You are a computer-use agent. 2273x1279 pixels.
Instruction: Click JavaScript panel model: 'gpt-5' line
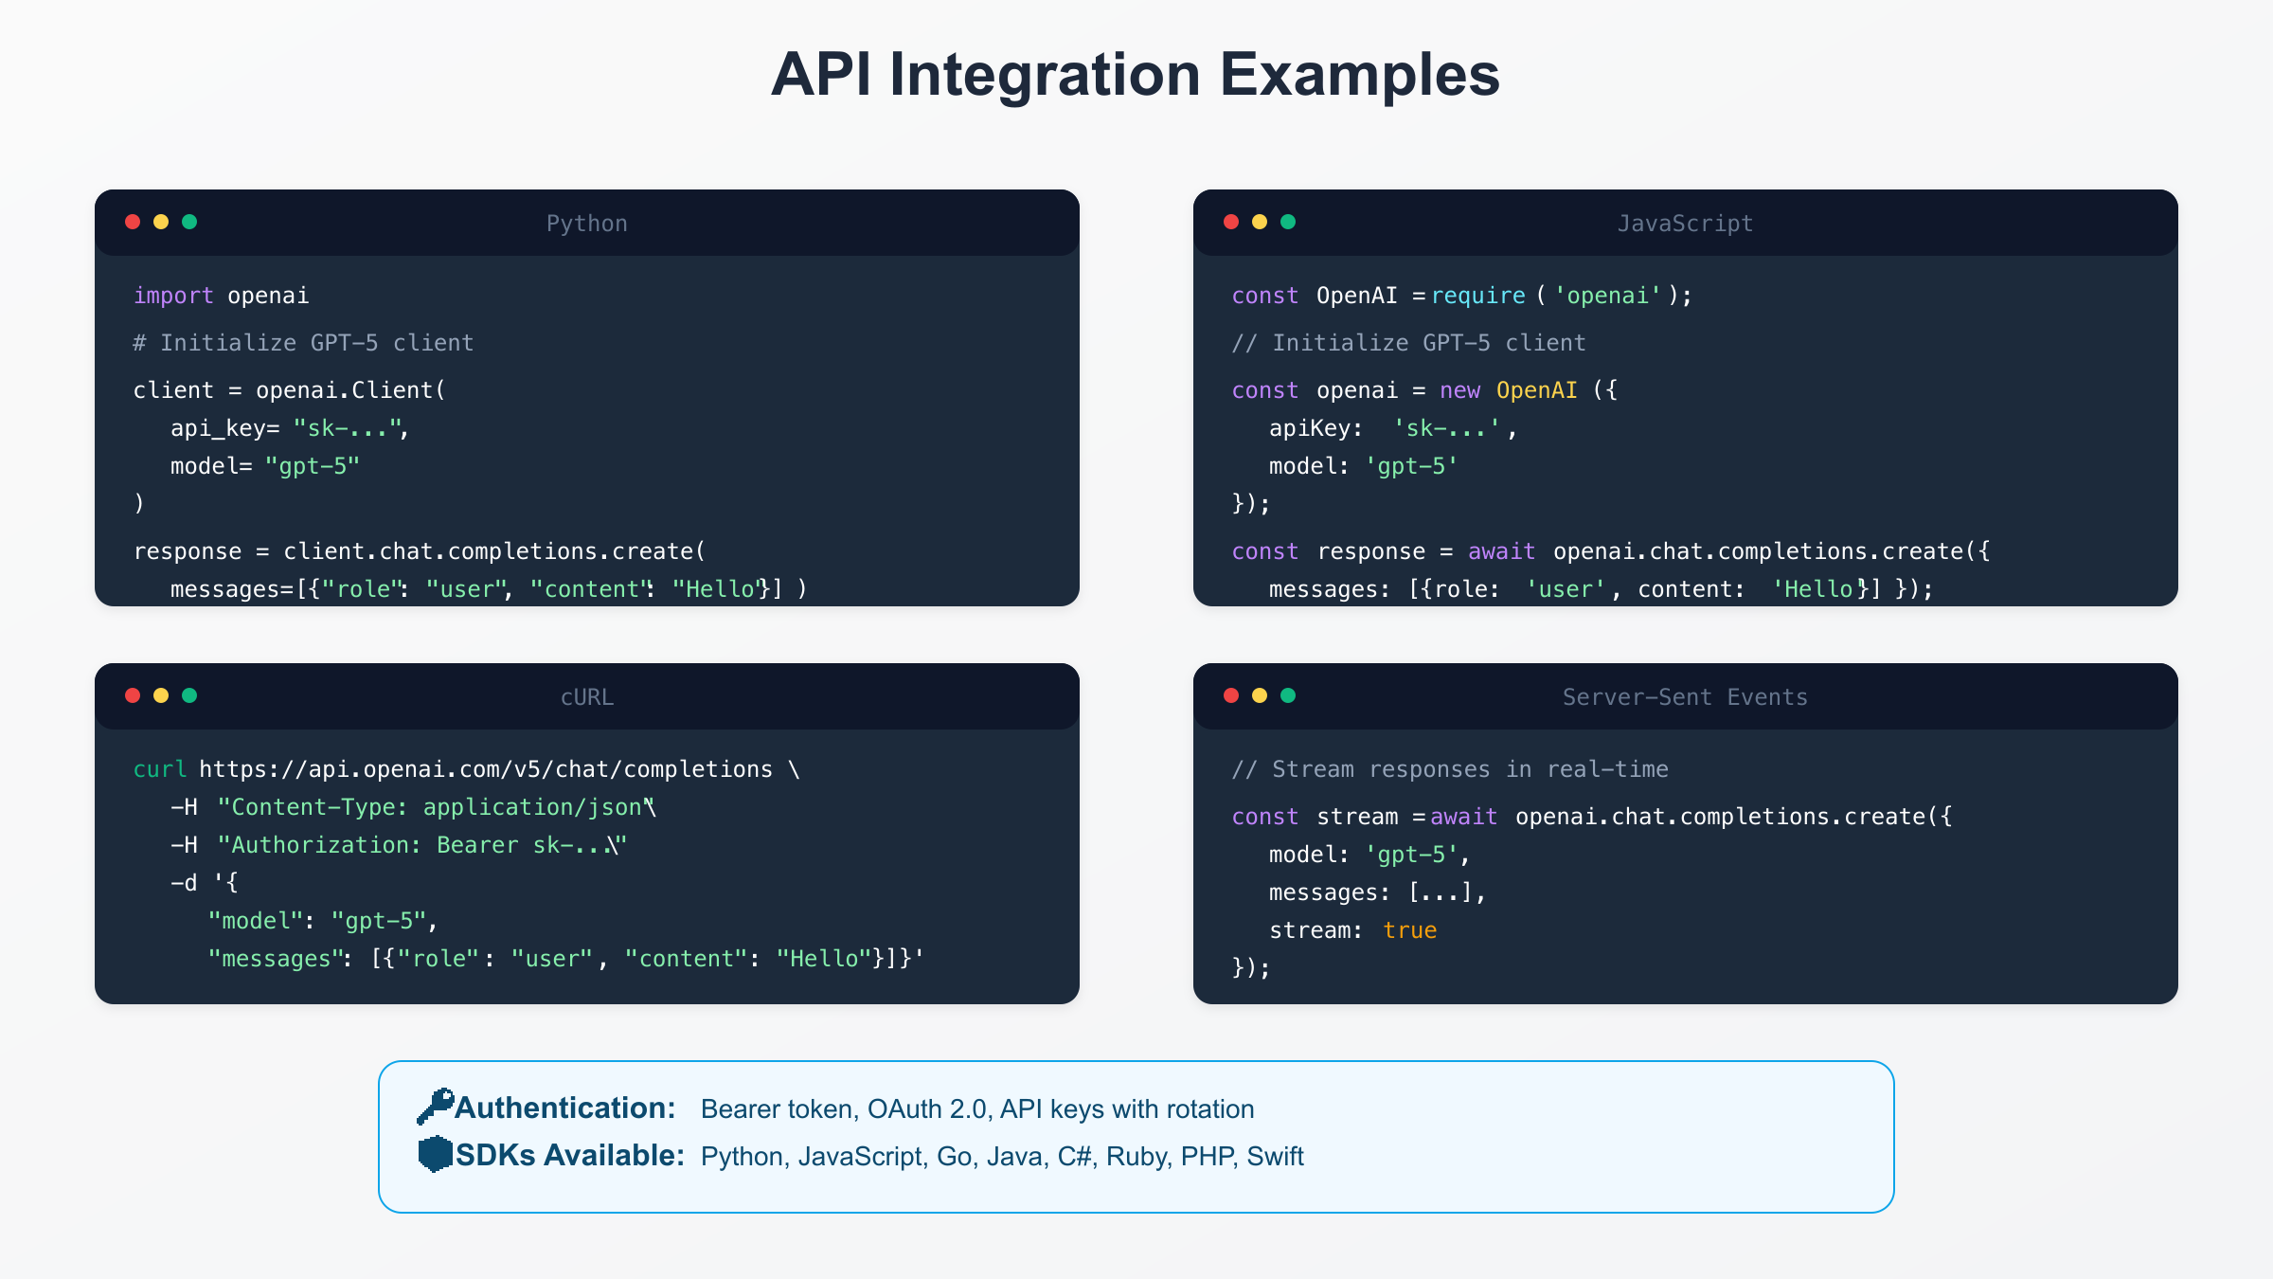[x=1364, y=466]
